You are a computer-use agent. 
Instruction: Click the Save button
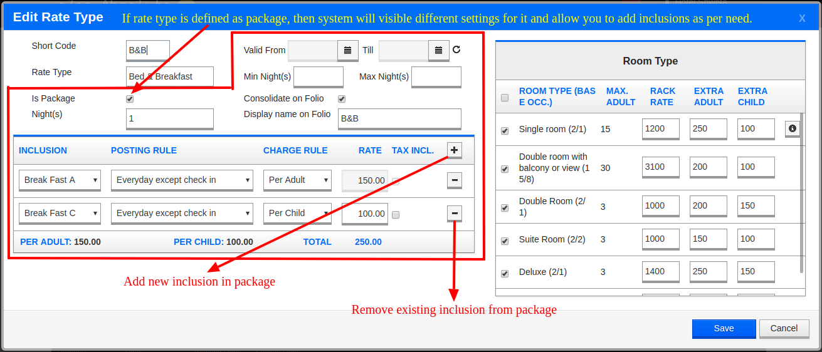[724, 328]
